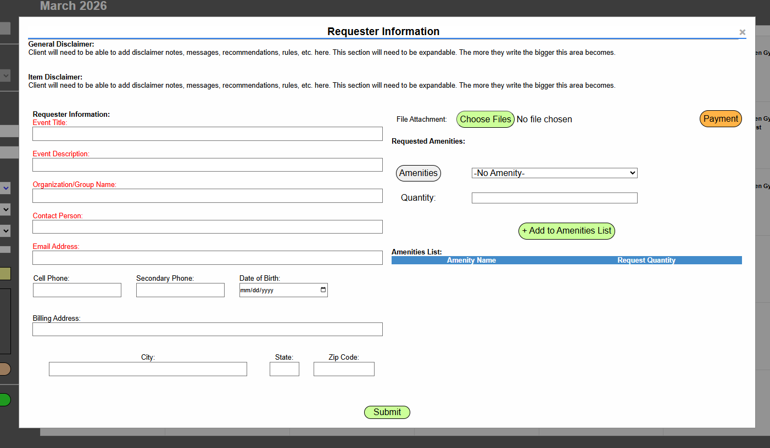The height and width of the screenshot is (448, 770).
Task: Expand the No Amenity dropdown
Action: [x=554, y=173]
